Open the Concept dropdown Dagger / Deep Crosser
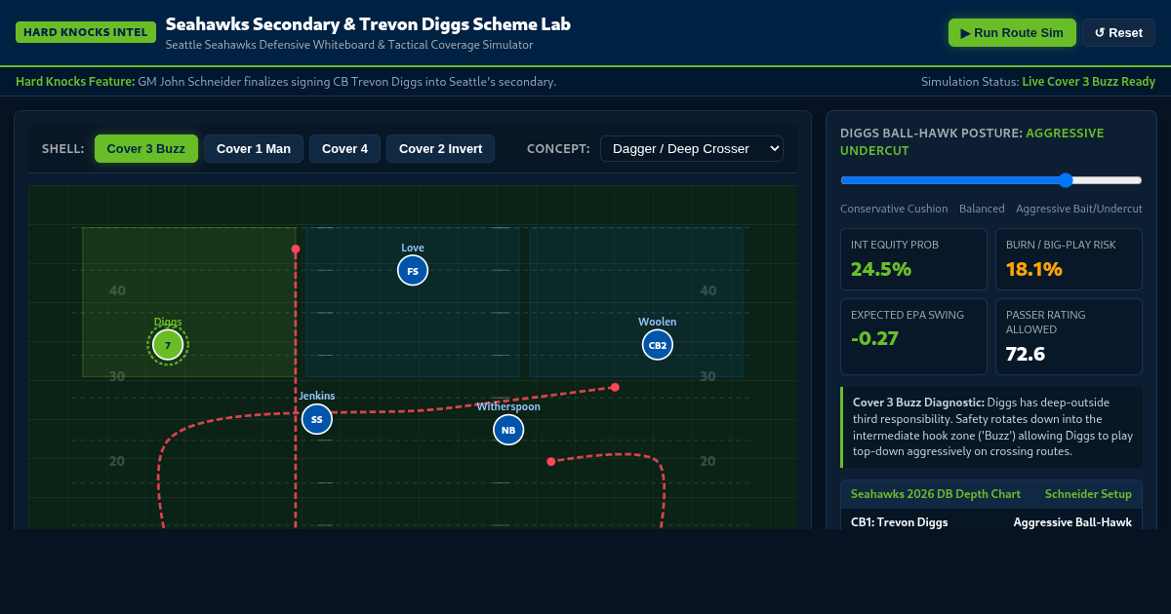 pyautogui.click(x=692, y=148)
